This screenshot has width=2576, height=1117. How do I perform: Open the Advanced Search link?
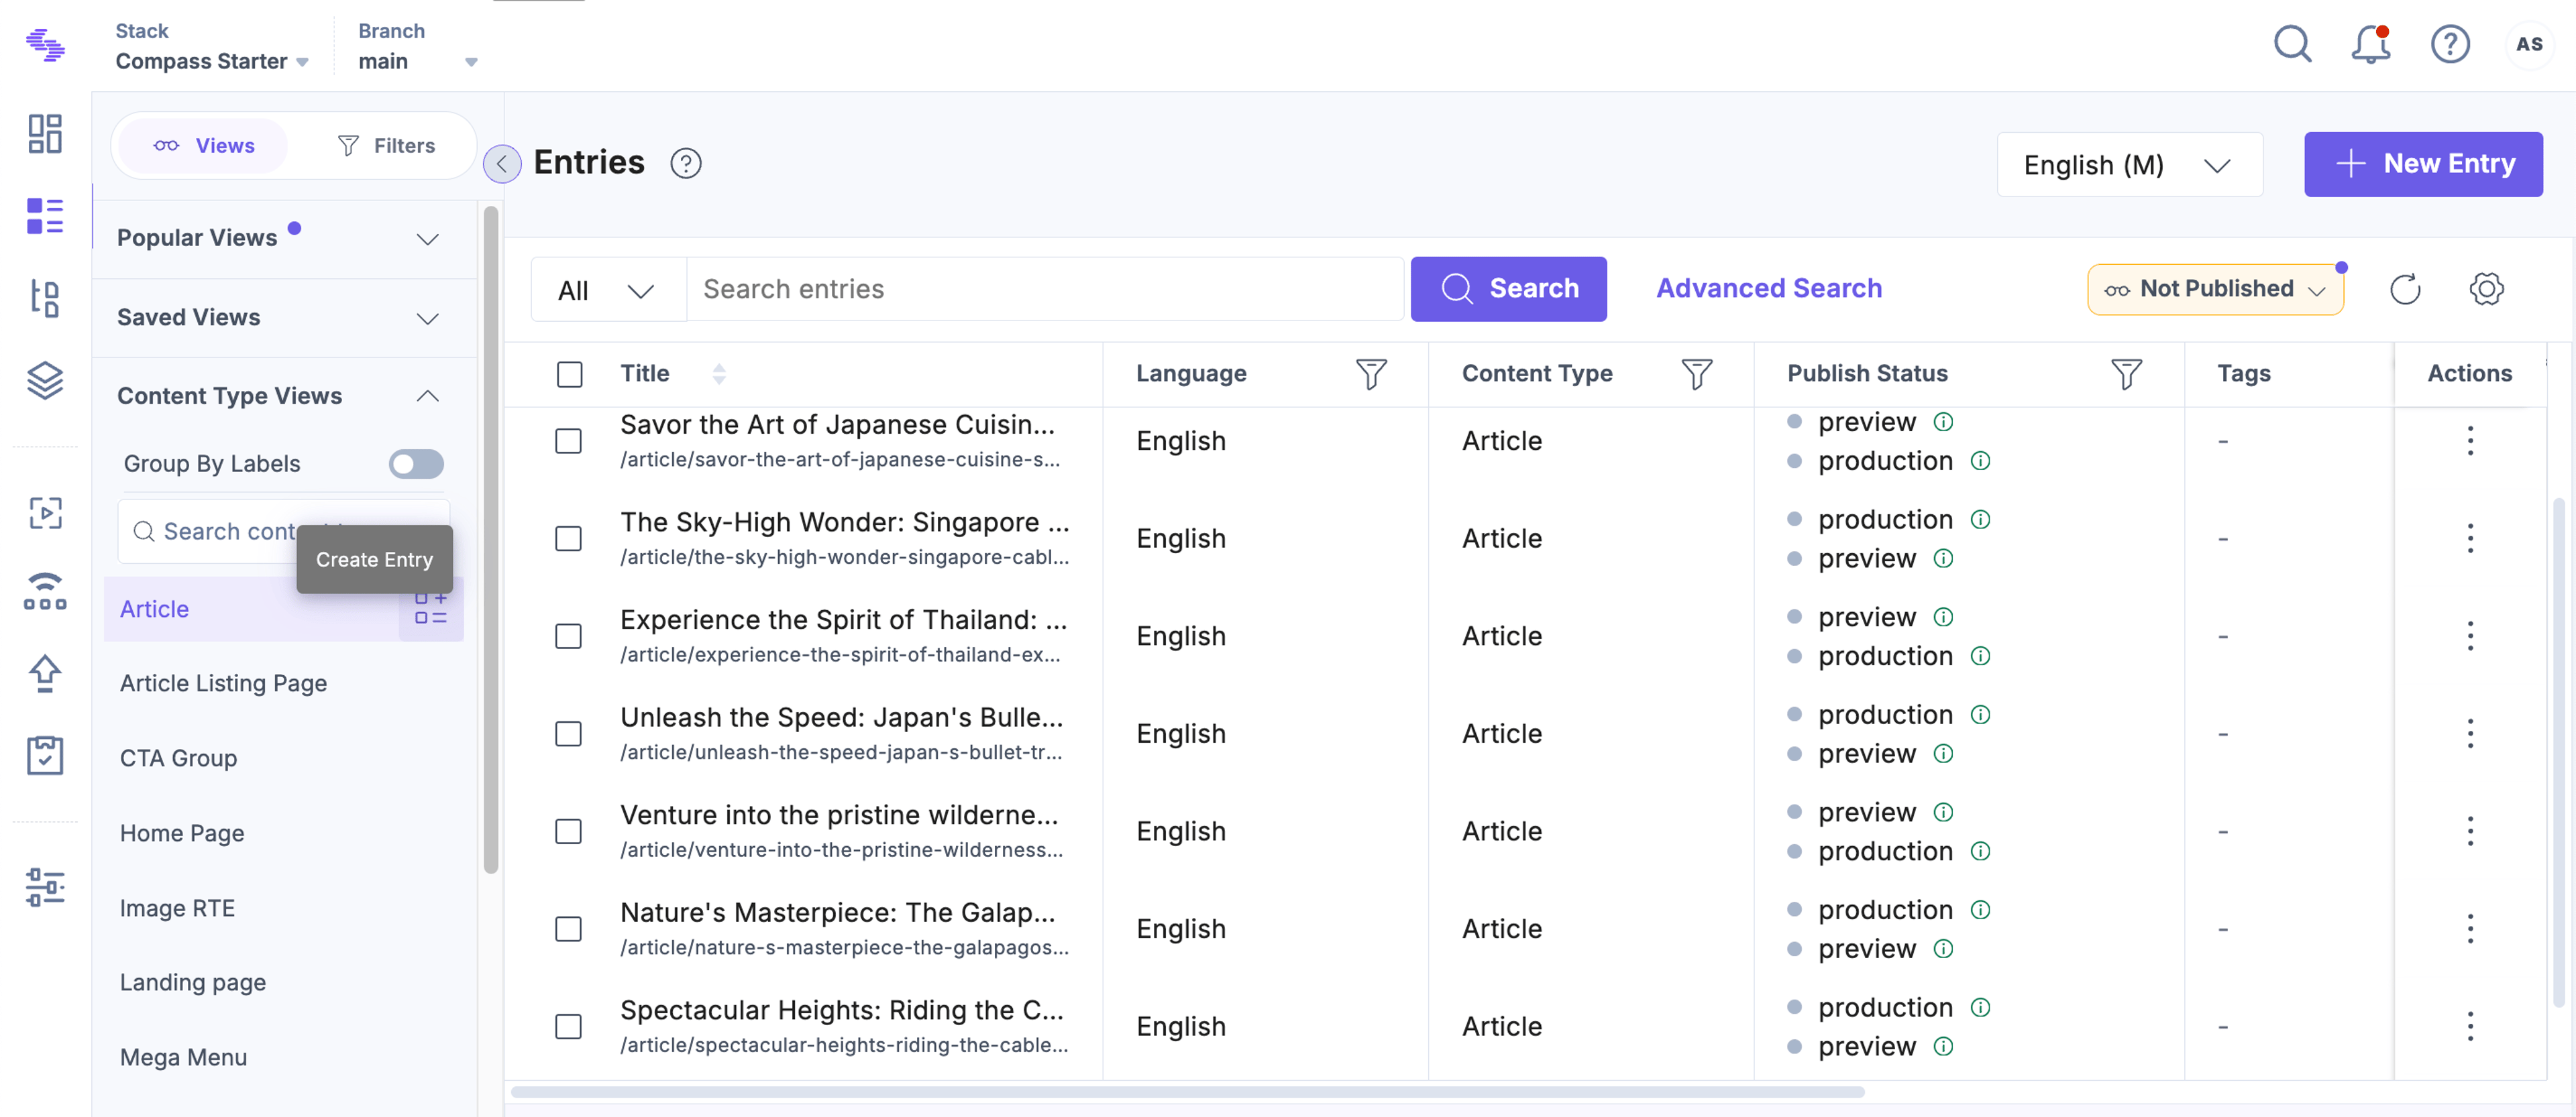(x=1768, y=289)
